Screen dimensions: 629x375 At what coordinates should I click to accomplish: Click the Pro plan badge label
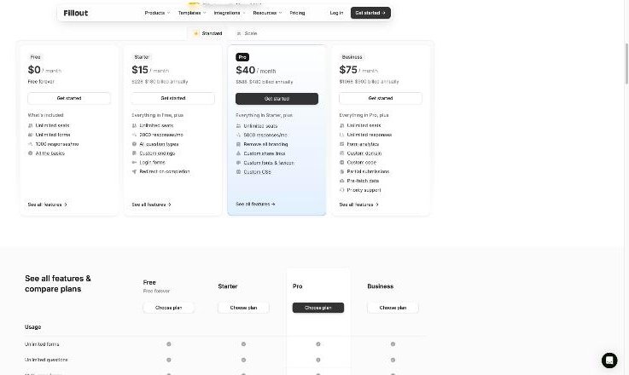(x=242, y=57)
